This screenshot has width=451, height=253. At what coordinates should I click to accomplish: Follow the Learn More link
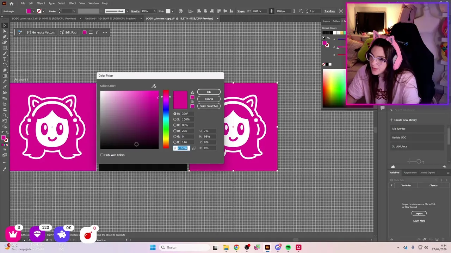pos(419,221)
